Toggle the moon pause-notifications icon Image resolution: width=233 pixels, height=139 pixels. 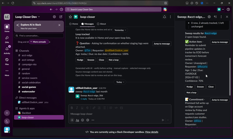click(x=7, y=121)
